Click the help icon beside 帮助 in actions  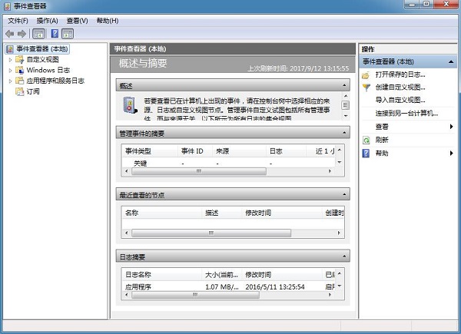point(366,154)
